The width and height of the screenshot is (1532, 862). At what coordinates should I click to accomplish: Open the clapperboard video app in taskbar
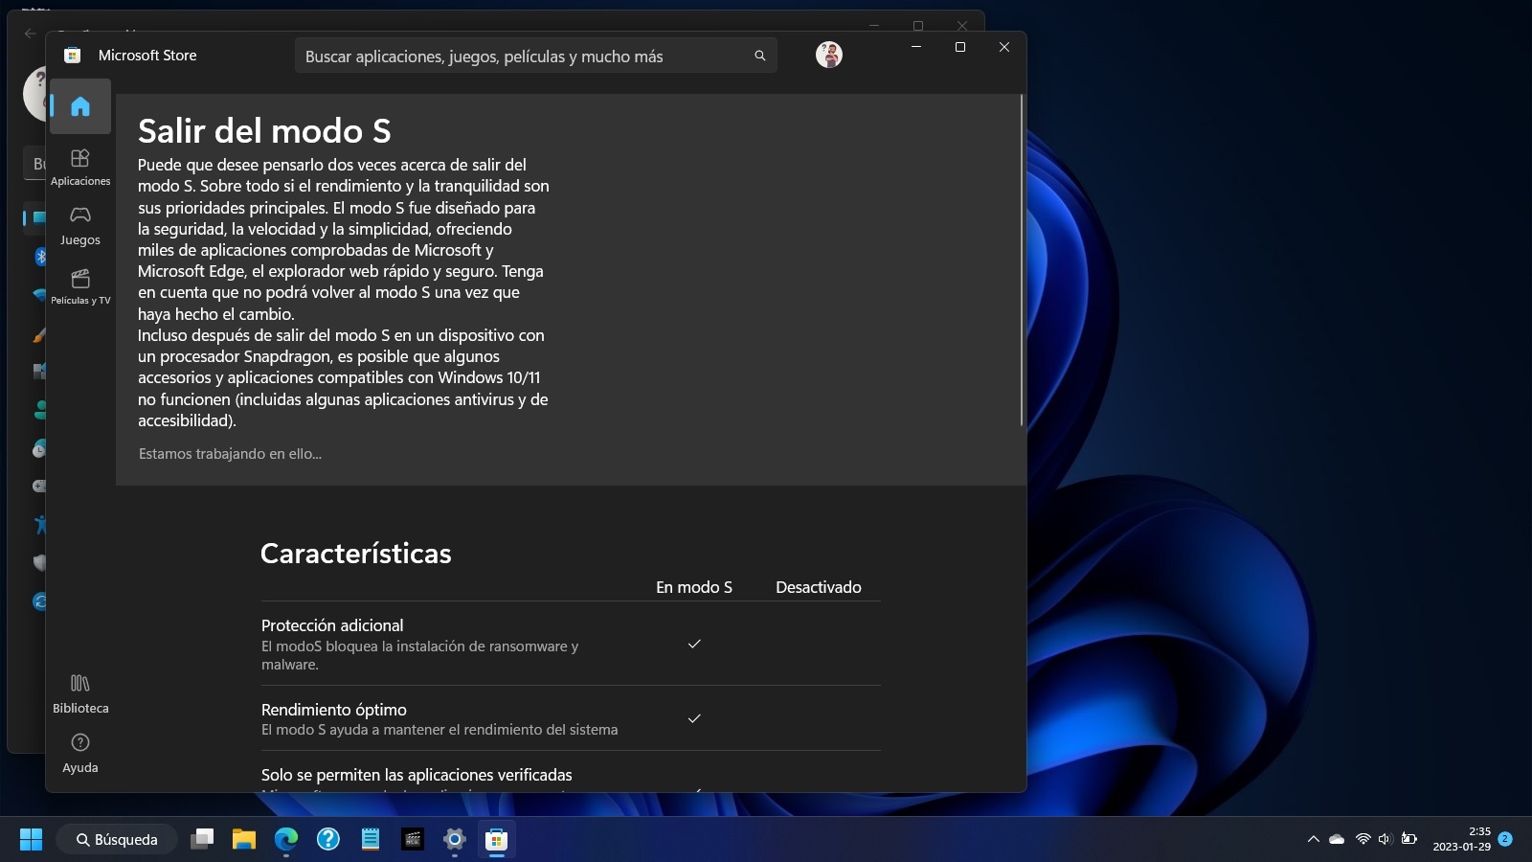pos(413,839)
